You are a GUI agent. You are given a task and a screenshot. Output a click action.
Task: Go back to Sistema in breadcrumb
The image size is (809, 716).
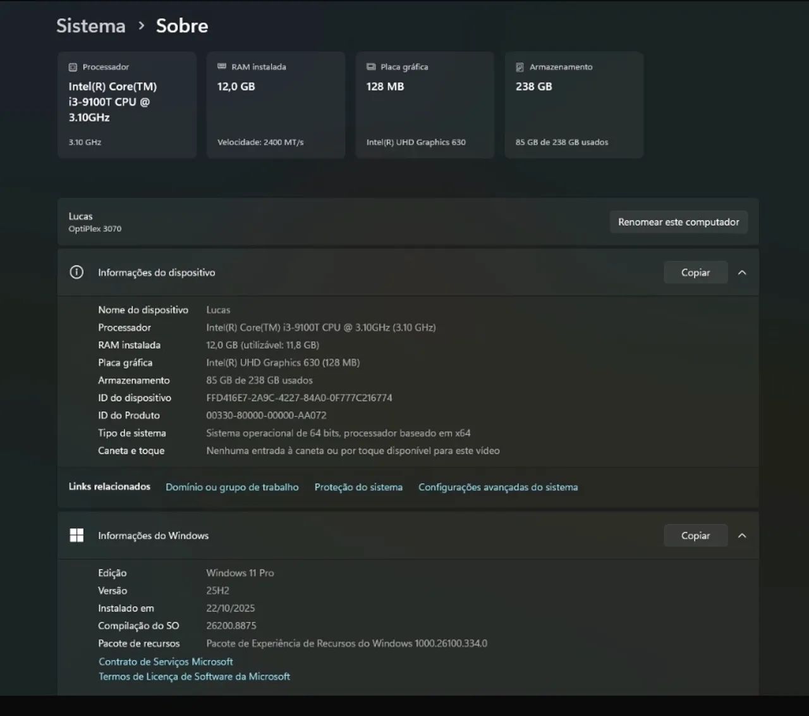(91, 25)
